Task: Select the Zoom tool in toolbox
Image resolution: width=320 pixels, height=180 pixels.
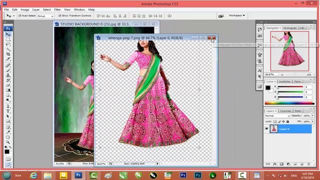Action: [x=8, y=142]
